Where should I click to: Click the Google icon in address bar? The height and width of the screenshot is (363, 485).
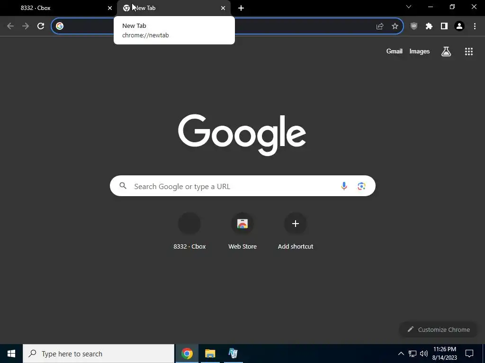tap(60, 26)
